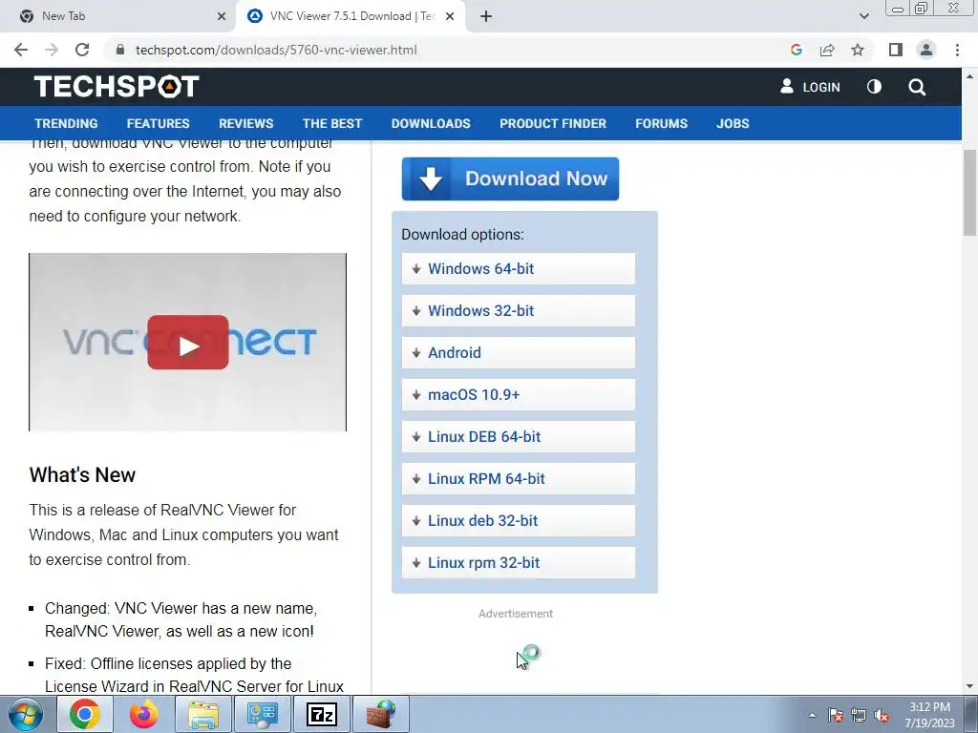Screen dimensions: 978x733
Task: Download the Windows 64-bit version
Action: (519, 268)
